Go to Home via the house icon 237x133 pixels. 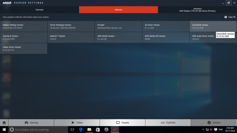coord(4,123)
